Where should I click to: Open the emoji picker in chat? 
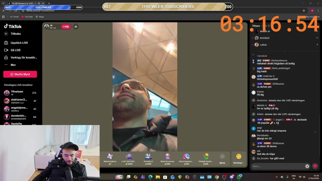[x=307, y=166]
